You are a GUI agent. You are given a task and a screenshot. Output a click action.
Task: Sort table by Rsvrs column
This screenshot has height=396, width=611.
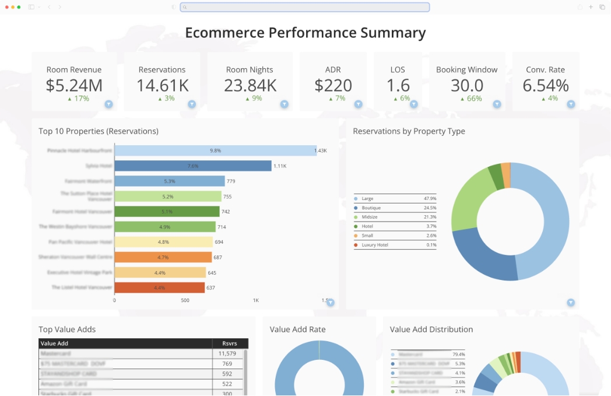[x=230, y=344]
